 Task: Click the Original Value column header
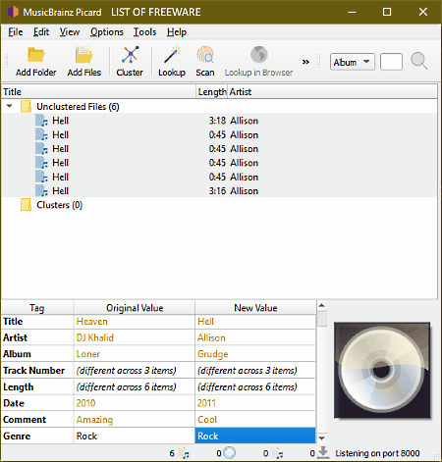click(x=135, y=308)
